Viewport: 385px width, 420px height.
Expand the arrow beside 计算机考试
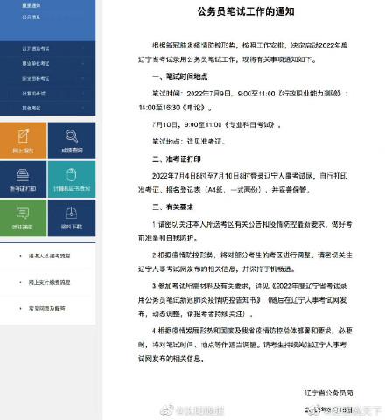(83, 94)
